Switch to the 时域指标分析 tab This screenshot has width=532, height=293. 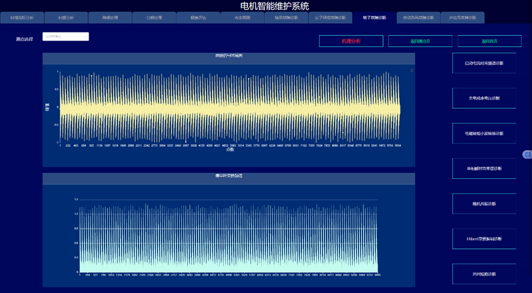click(22, 18)
